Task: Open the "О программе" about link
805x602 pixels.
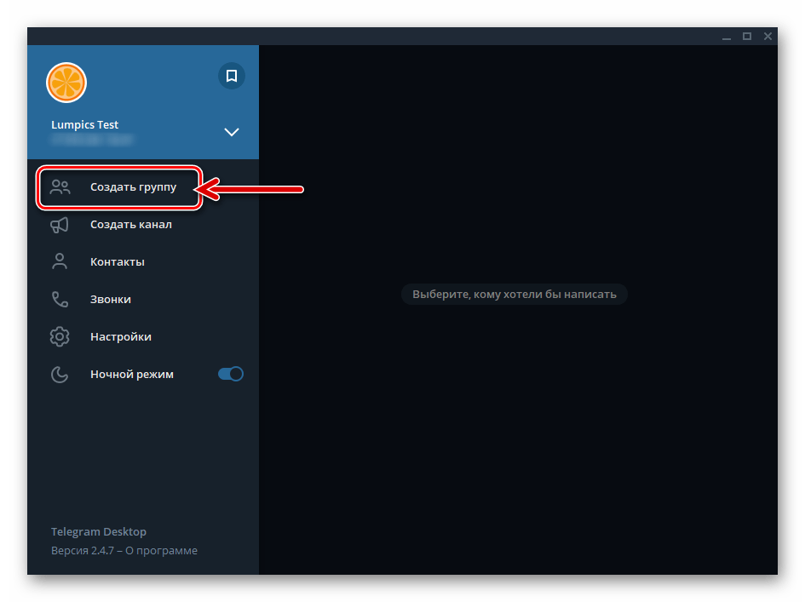Action: coord(164,551)
